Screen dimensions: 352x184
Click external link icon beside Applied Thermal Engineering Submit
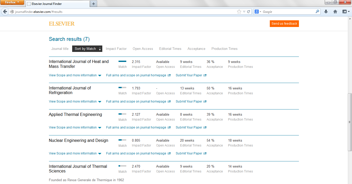(x=205, y=127)
